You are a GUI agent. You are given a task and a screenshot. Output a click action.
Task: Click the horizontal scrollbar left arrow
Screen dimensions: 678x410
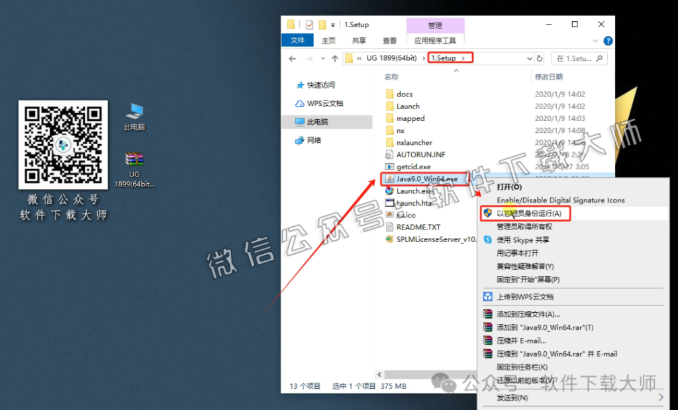(x=379, y=374)
